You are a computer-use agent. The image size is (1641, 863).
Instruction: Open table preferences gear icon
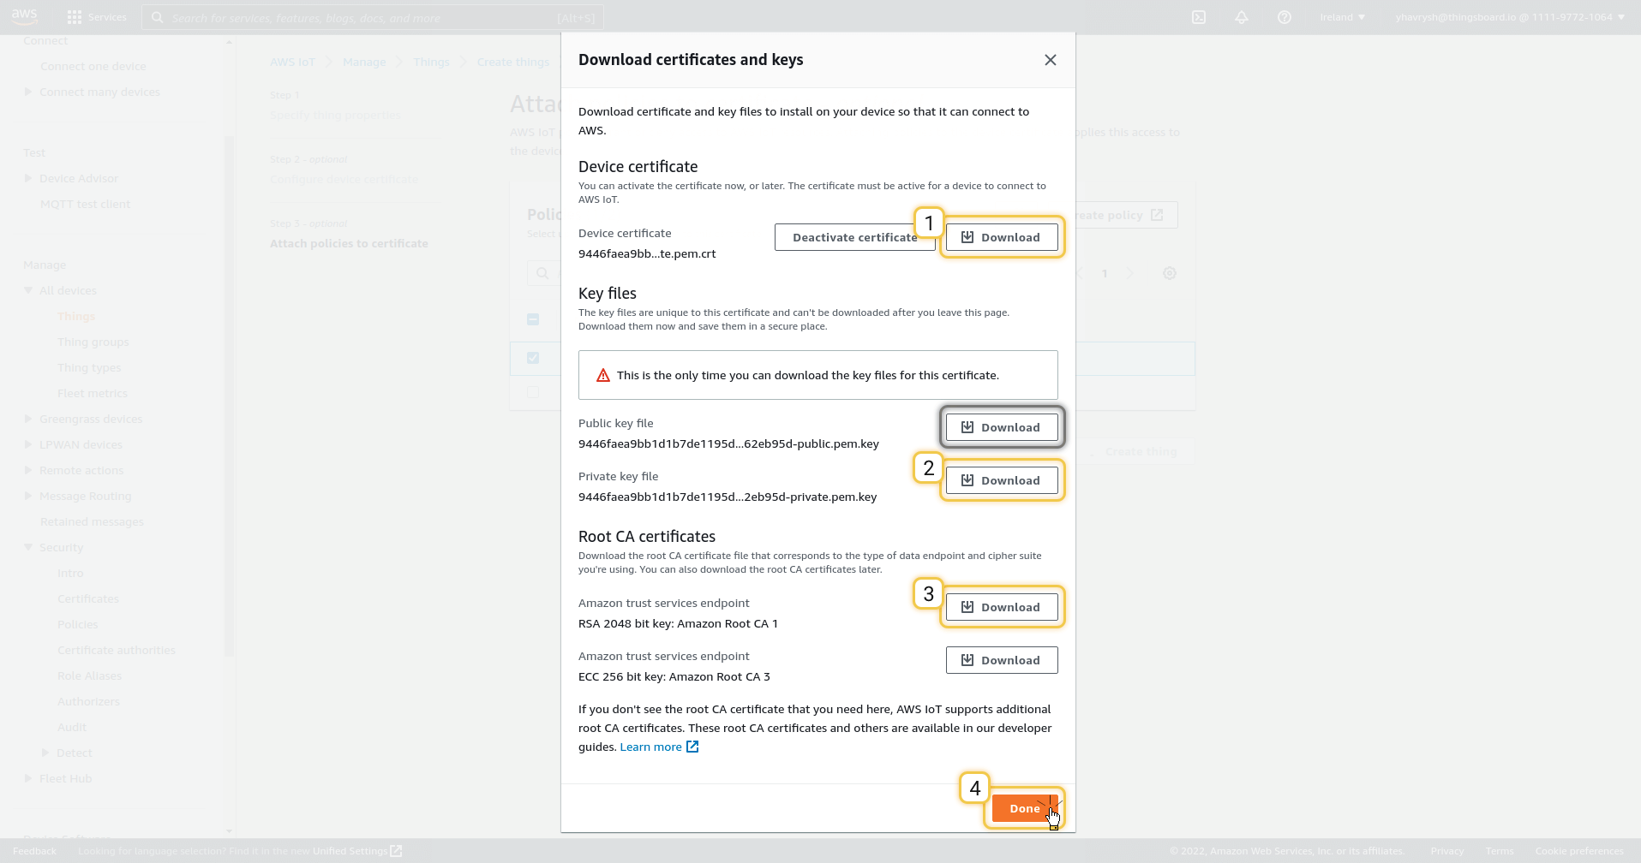coord(1170,273)
